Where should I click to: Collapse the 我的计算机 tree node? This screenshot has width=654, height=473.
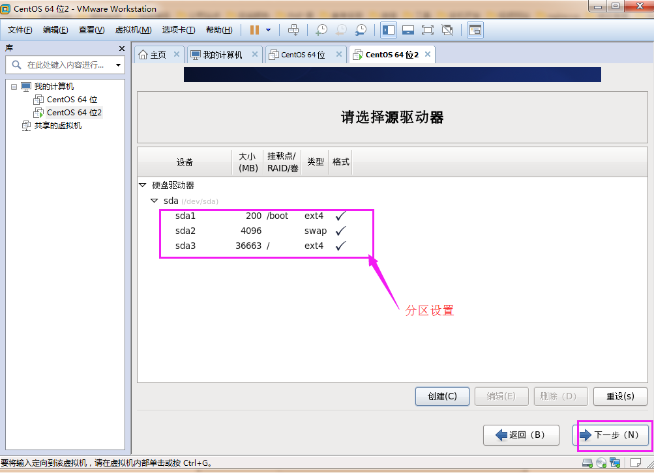pyautogui.click(x=14, y=87)
